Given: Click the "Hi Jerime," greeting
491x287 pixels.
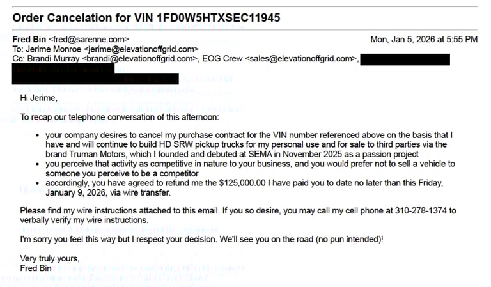Looking at the screenshot, I should pos(39,98).
